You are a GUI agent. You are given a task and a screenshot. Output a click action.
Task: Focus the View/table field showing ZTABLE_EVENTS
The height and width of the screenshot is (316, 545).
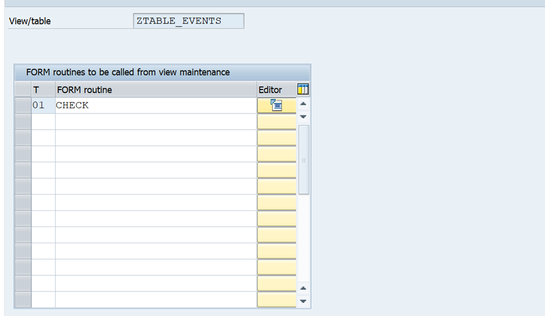pos(188,21)
